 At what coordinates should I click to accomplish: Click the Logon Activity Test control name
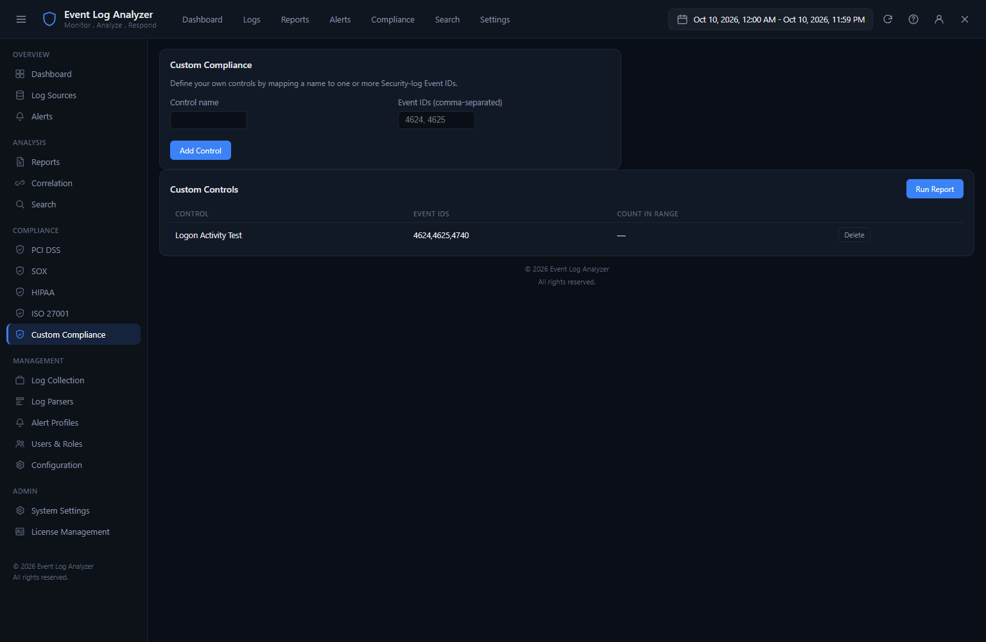[x=209, y=235]
